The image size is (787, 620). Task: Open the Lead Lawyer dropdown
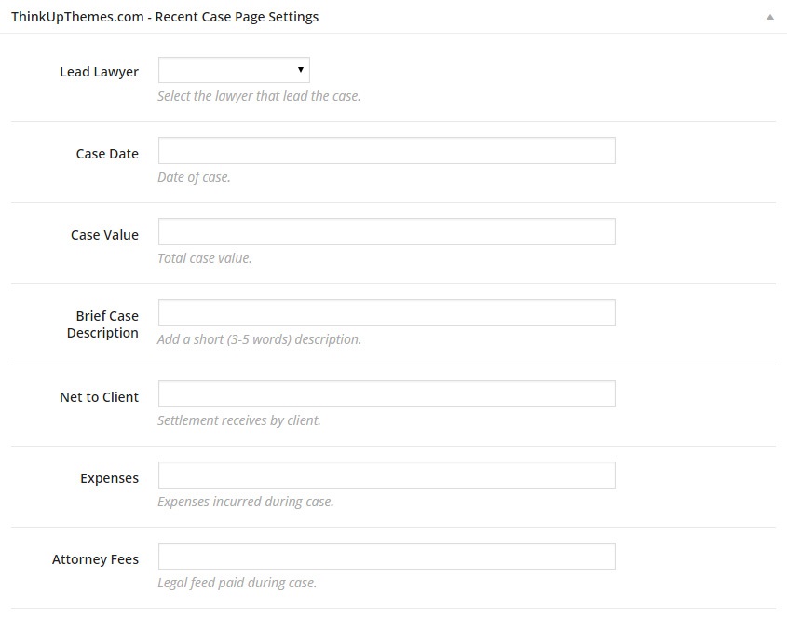(234, 70)
